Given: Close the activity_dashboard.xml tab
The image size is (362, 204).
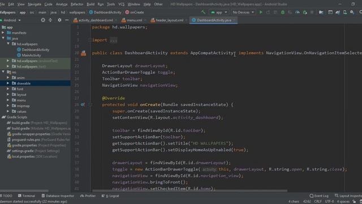Looking at the screenshot, I should (116, 20).
